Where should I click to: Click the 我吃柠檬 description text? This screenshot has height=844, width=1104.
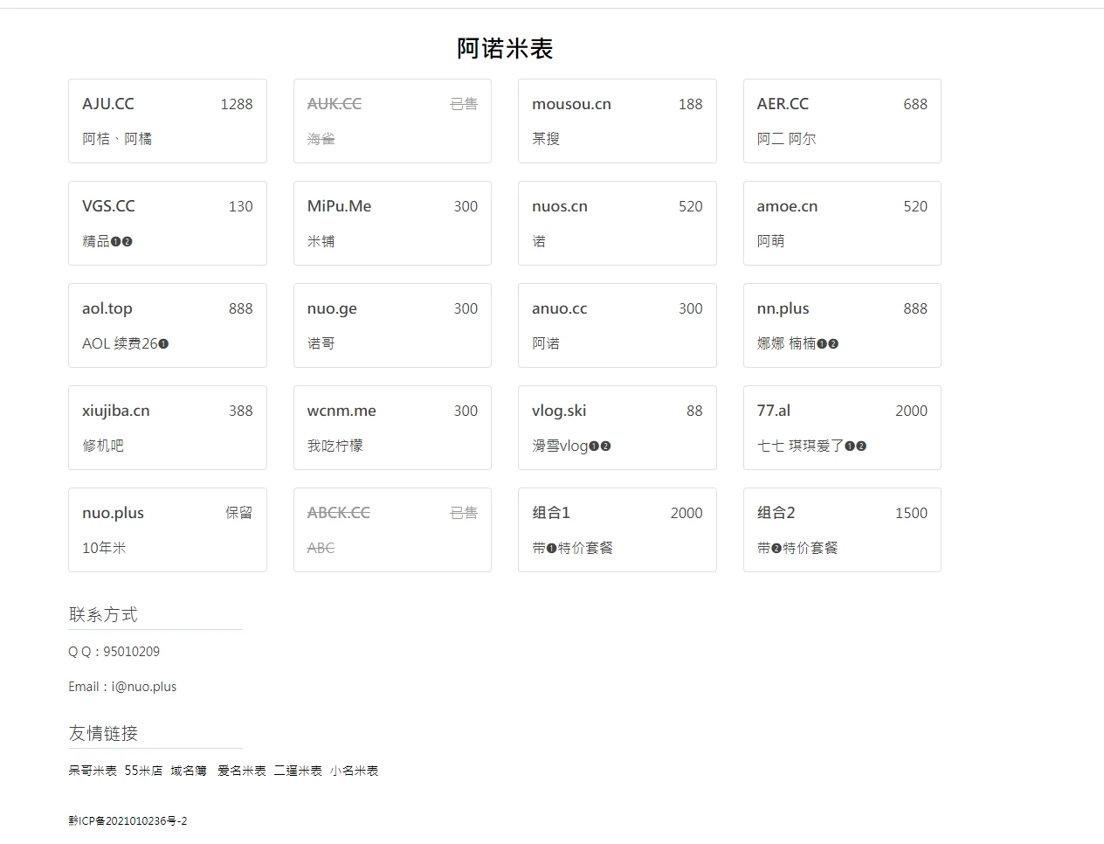coord(335,446)
